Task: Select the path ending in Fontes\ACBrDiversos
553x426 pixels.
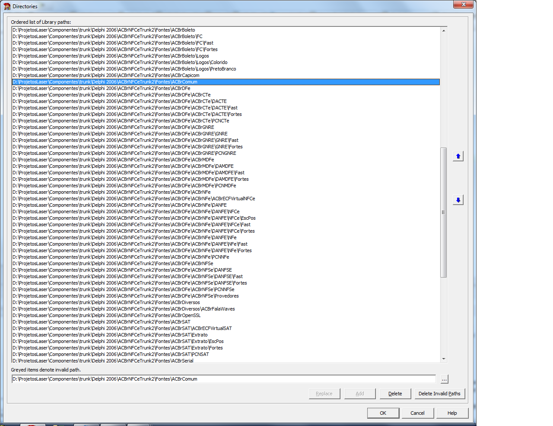Action: tap(226, 302)
